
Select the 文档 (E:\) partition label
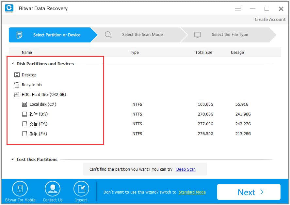click(x=39, y=124)
